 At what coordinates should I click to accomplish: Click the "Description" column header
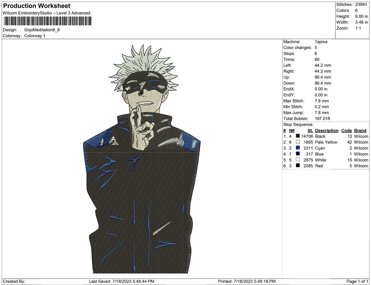326,131
